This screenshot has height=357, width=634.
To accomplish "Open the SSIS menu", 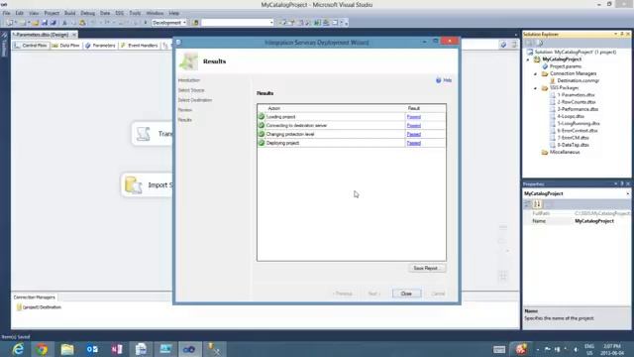I will [119, 13].
